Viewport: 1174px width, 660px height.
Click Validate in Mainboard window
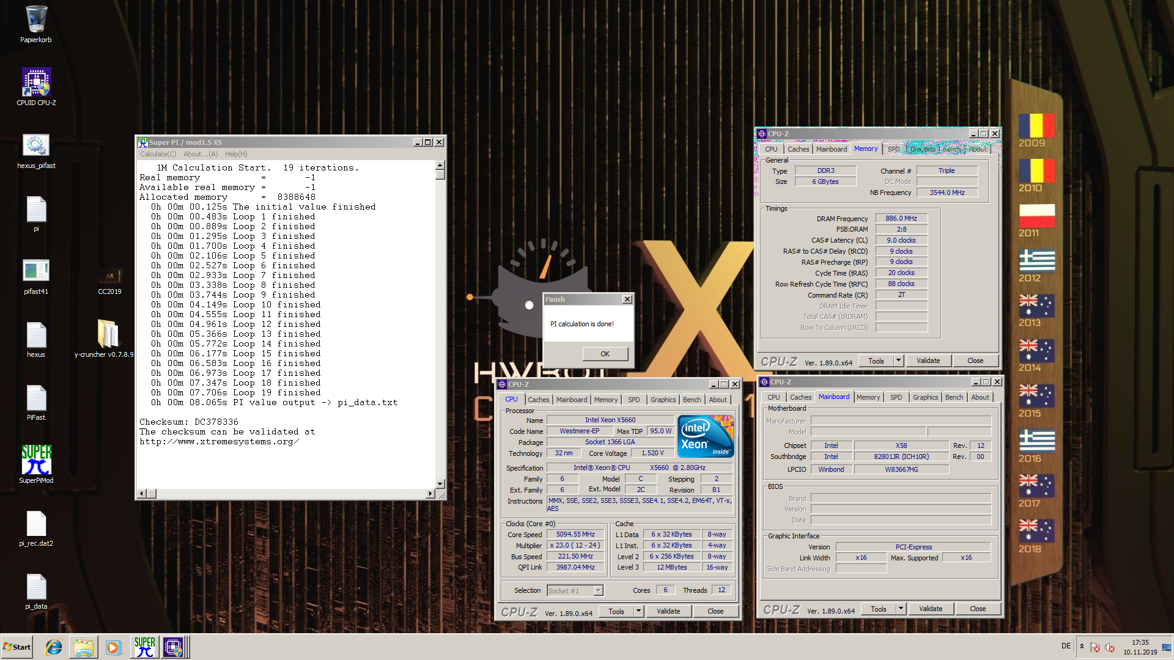pyautogui.click(x=931, y=609)
